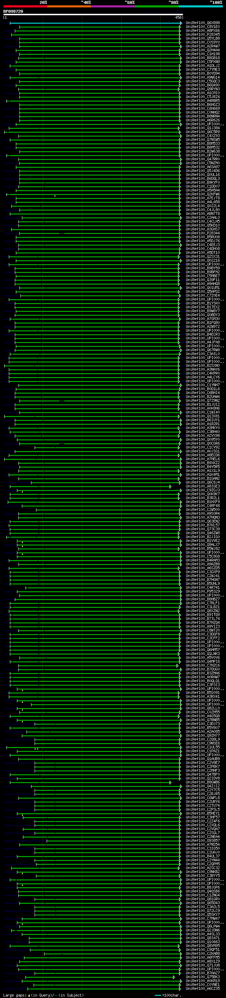This screenshot has width=226, height=998.
Task: Click the cyan ~100% identity legend segment
Action: point(201,7)
